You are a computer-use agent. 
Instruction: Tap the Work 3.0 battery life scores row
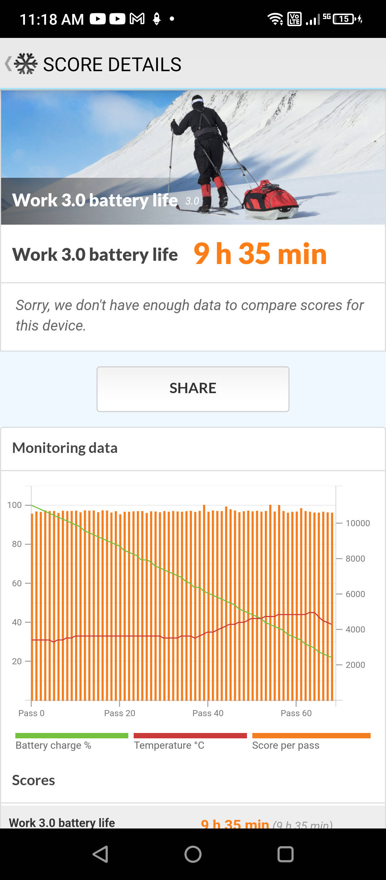point(193,822)
